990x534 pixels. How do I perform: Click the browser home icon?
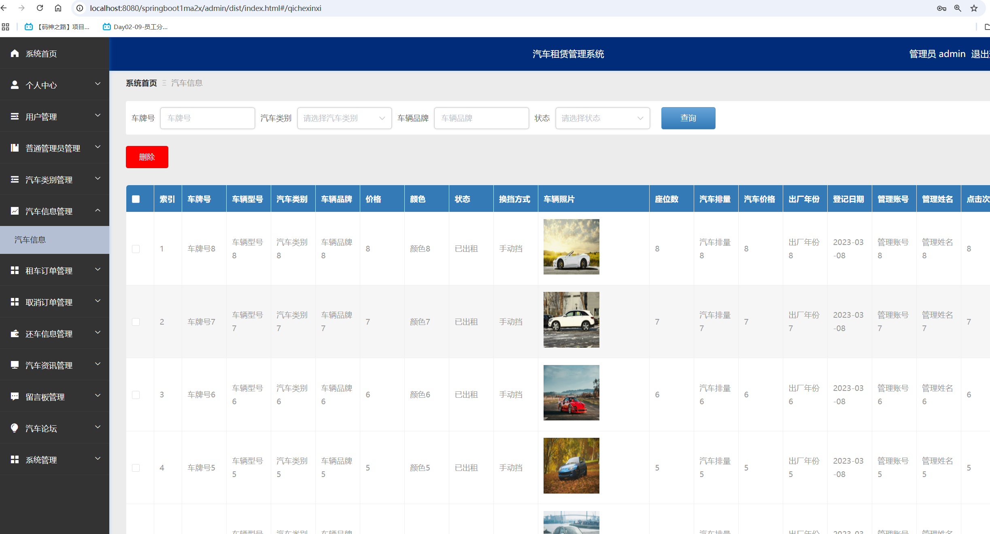click(x=58, y=8)
